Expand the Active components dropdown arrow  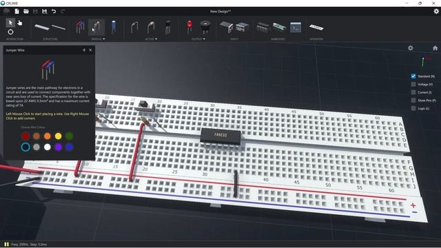(x=156, y=39)
